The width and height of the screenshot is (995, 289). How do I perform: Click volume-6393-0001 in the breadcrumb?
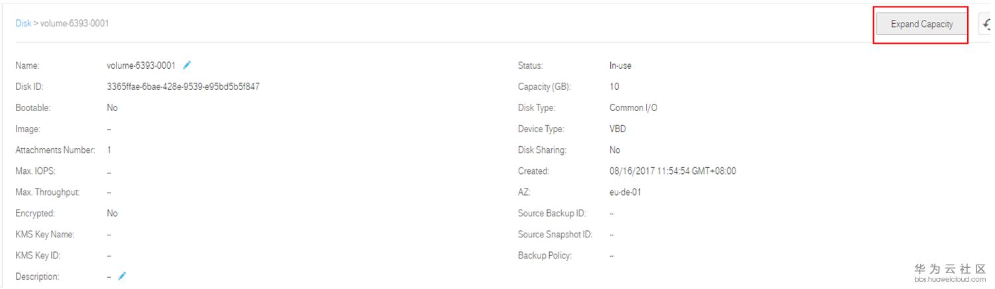pos(75,23)
